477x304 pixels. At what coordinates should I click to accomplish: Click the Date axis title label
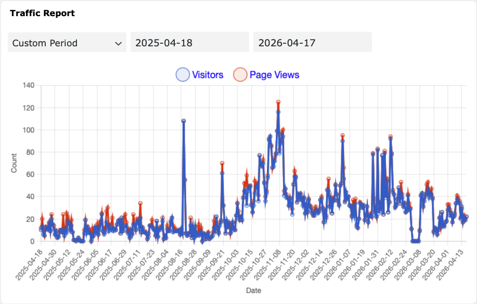click(x=253, y=290)
